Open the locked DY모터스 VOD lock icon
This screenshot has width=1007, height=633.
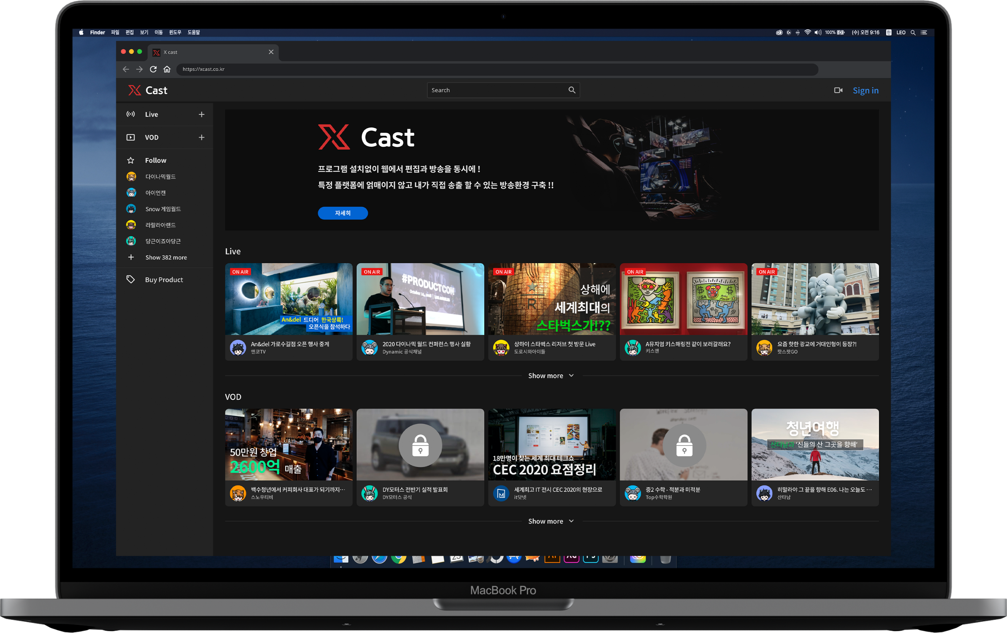point(420,445)
